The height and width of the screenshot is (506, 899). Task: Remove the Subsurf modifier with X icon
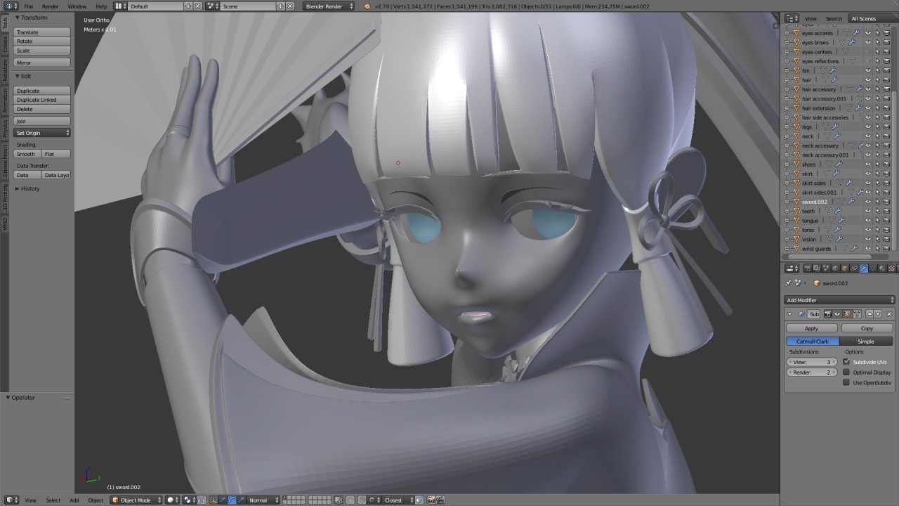click(889, 314)
